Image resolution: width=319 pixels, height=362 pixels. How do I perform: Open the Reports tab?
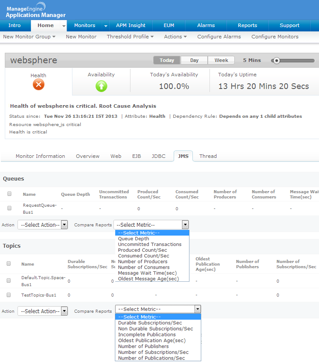[x=247, y=25]
